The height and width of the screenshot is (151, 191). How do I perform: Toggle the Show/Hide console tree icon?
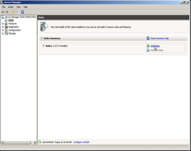tap(17, 12)
